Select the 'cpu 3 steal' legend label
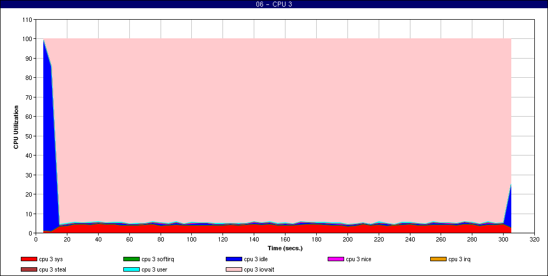This screenshot has width=548, height=276. 53,270
